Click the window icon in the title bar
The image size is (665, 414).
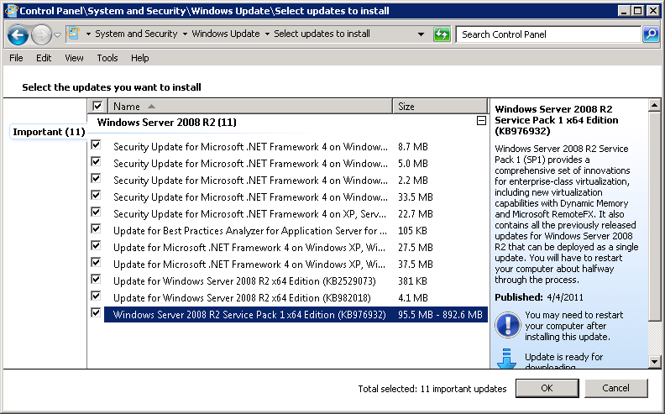coord(12,11)
